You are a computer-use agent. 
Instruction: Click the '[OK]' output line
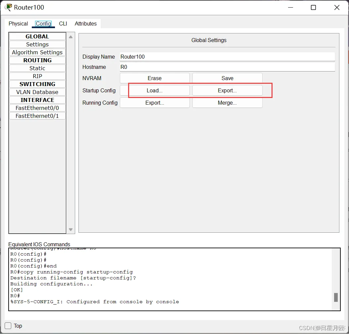[17, 290]
